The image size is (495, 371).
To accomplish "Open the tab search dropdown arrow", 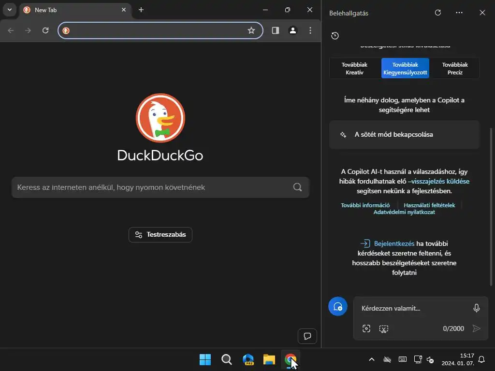I will coord(10,10).
